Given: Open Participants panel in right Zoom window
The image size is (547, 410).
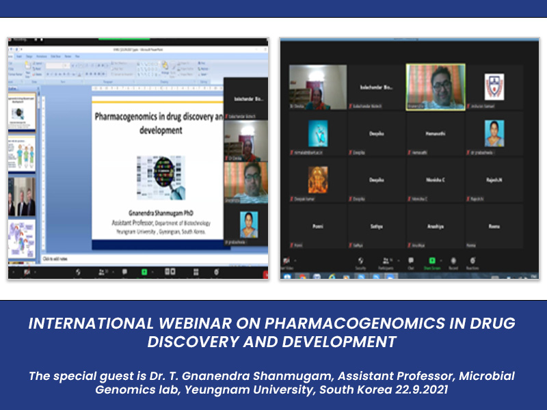Looking at the screenshot, I should point(386,262).
